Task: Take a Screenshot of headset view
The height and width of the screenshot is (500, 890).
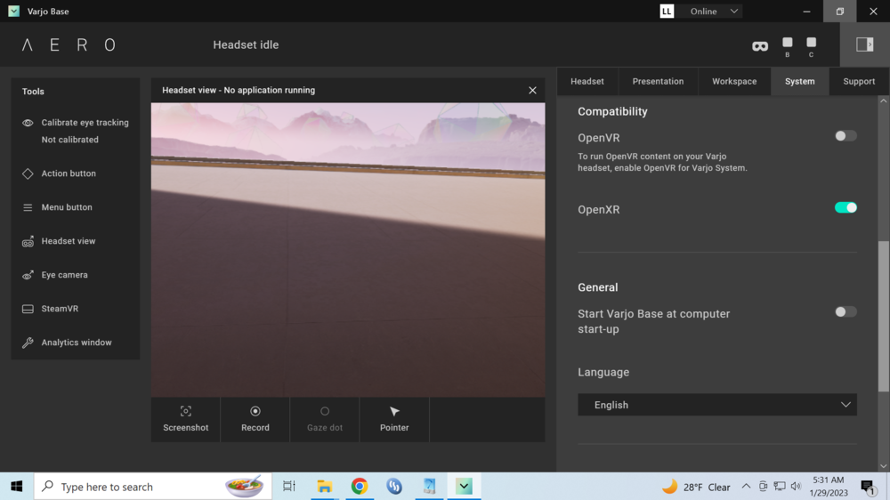Action: (186, 419)
